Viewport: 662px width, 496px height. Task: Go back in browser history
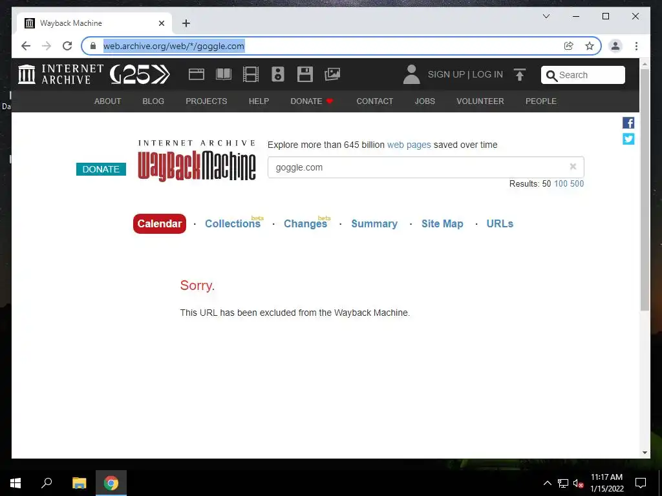click(x=26, y=46)
